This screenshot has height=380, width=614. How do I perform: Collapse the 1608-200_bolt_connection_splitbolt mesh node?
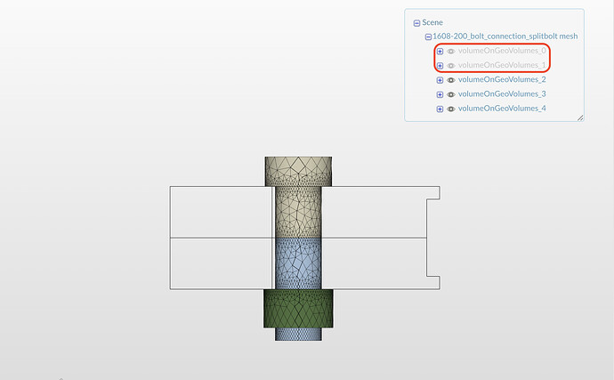click(428, 36)
